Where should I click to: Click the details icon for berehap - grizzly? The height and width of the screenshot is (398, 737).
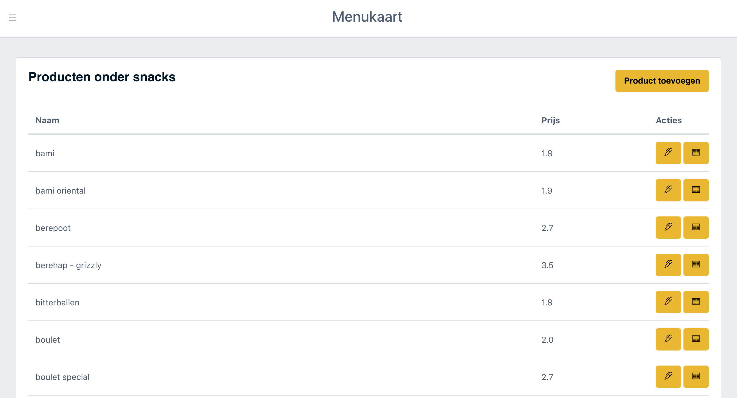tap(696, 265)
